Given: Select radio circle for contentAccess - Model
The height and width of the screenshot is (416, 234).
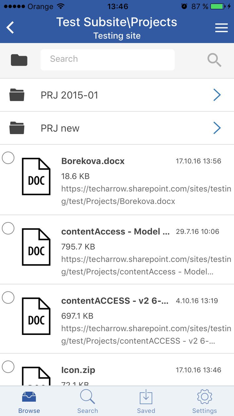Looking at the screenshot, I should point(8,228).
